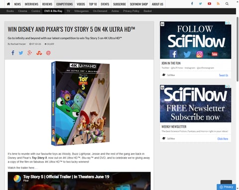239x190 pixels.
Task: Open the News menu
Action: [17, 4]
